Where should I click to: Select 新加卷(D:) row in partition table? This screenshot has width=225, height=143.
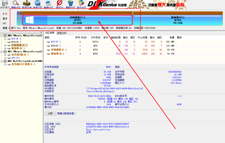(x=113, y=54)
